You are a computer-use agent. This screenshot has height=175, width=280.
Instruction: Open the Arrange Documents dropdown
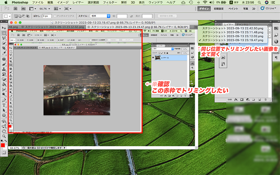click(x=57, y=9)
